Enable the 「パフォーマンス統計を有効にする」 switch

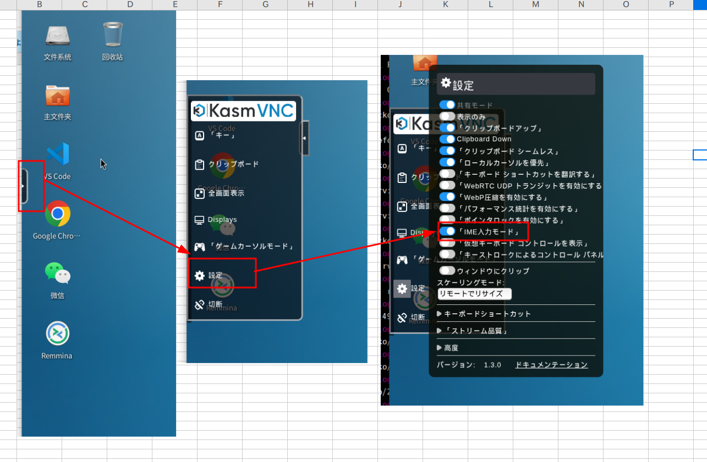coord(447,208)
